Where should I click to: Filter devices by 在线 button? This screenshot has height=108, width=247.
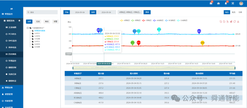tap(38, 22)
